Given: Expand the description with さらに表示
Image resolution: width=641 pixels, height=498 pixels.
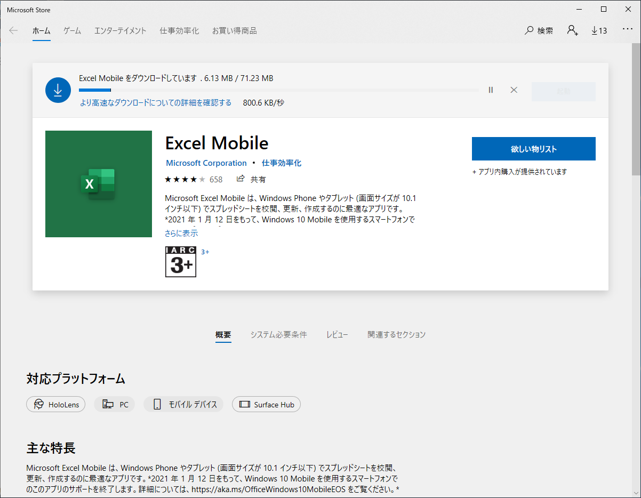Looking at the screenshot, I should tap(182, 233).
